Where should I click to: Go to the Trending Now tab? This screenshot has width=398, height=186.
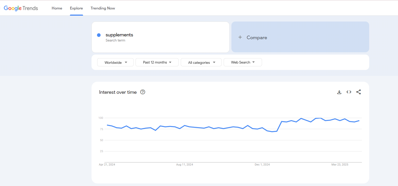(x=103, y=8)
